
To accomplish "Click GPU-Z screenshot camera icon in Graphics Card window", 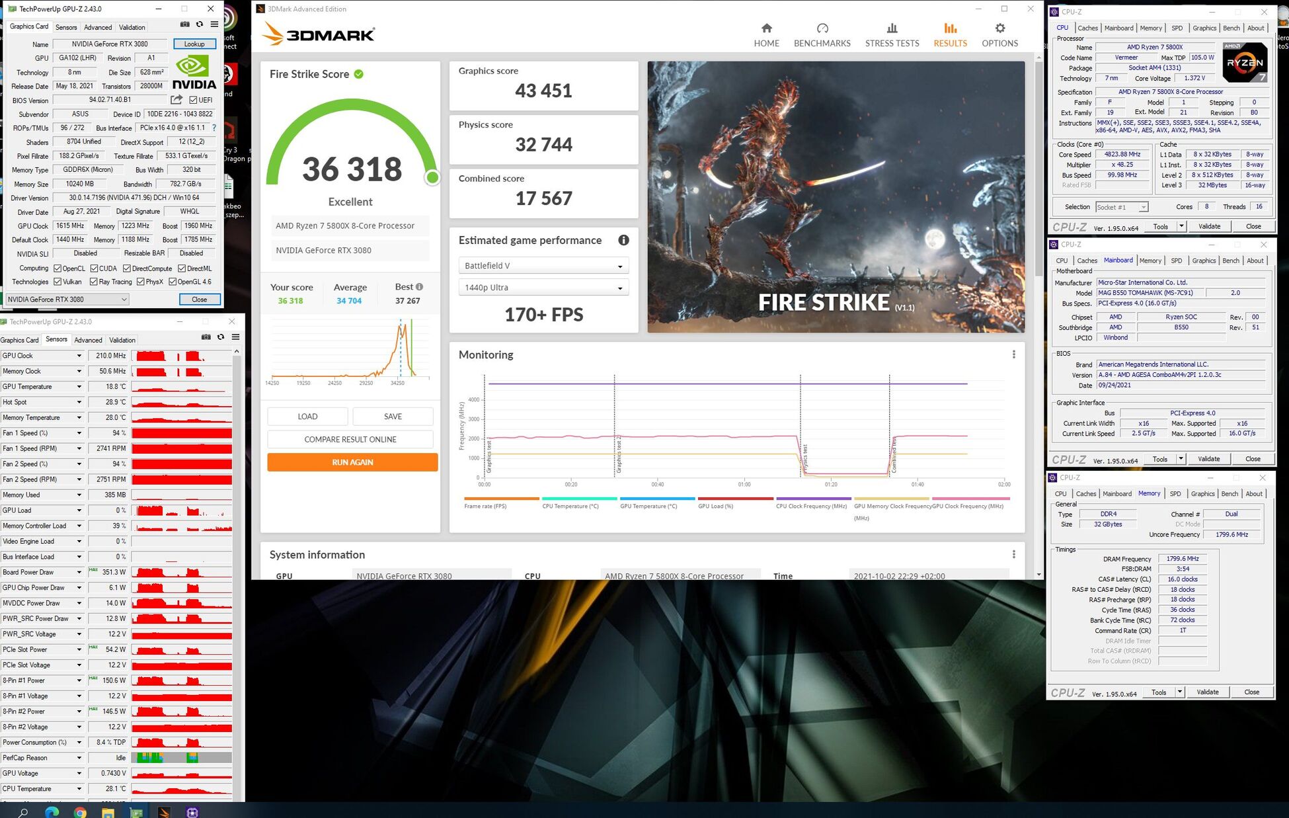I will click(x=184, y=24).
